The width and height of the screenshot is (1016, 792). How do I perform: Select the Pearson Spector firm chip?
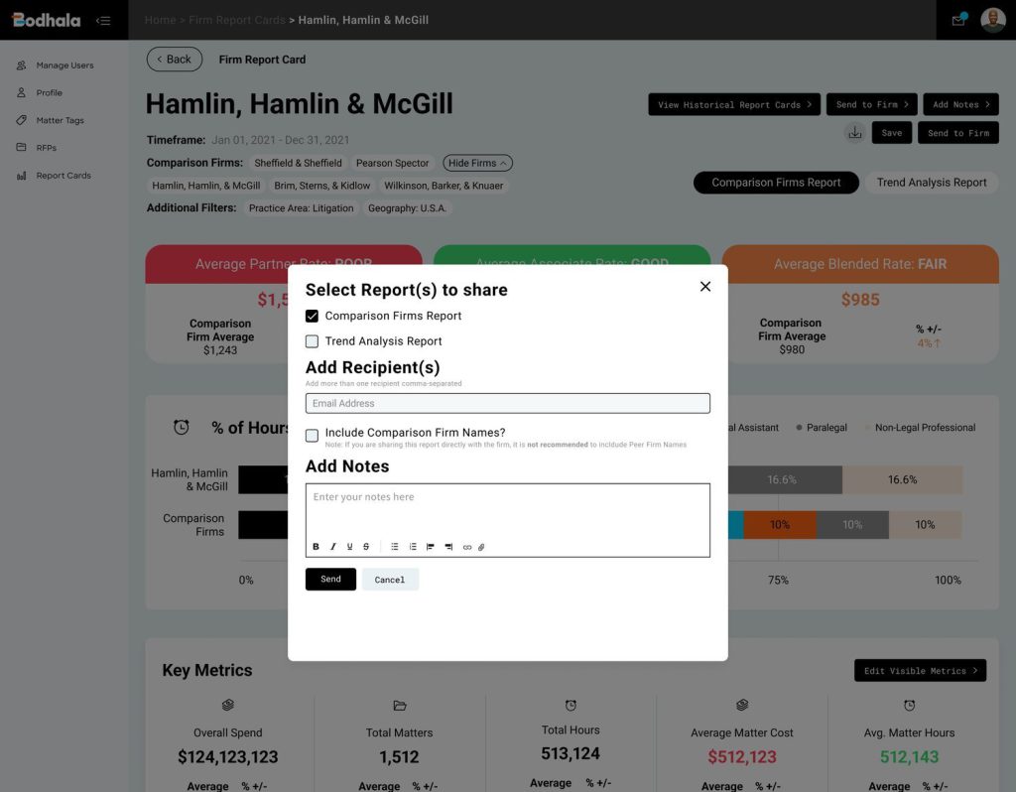[393, 164]
